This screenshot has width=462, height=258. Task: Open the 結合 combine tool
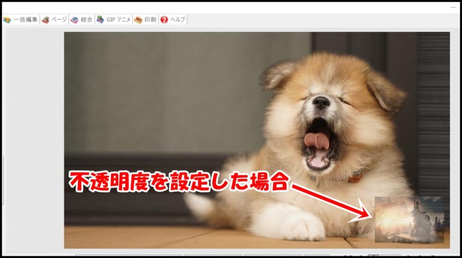(x=82, y=20)
